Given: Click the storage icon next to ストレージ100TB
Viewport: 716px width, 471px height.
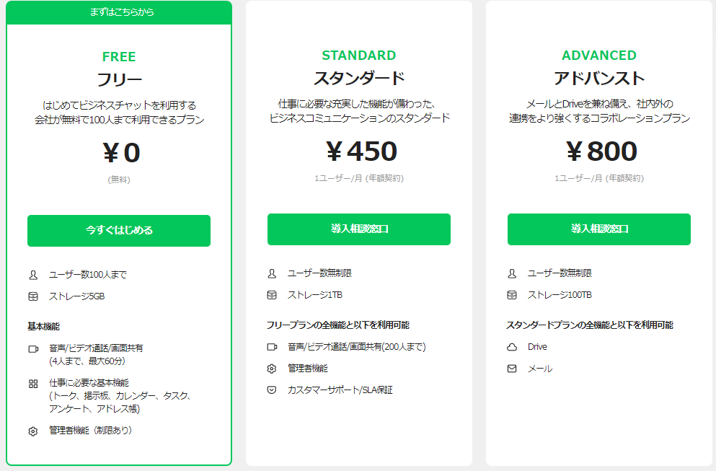Looking at the screenshot, I should [x=512, y=295].
